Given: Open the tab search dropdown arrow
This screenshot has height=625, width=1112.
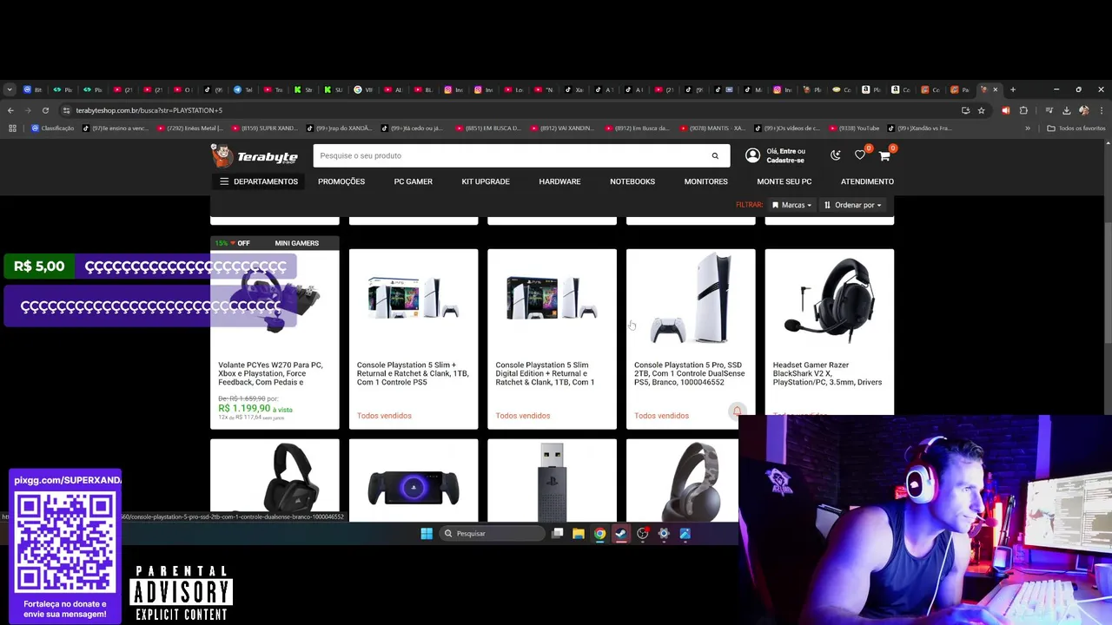Looking at the screenshot, I should (x=10, y=89).
